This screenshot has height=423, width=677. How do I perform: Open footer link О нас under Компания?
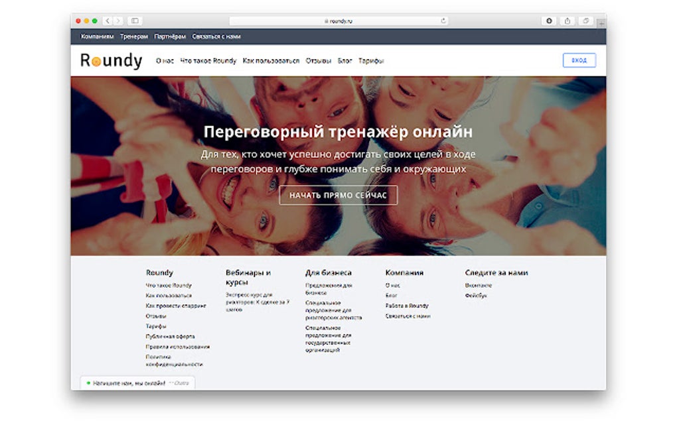point(392,286)
